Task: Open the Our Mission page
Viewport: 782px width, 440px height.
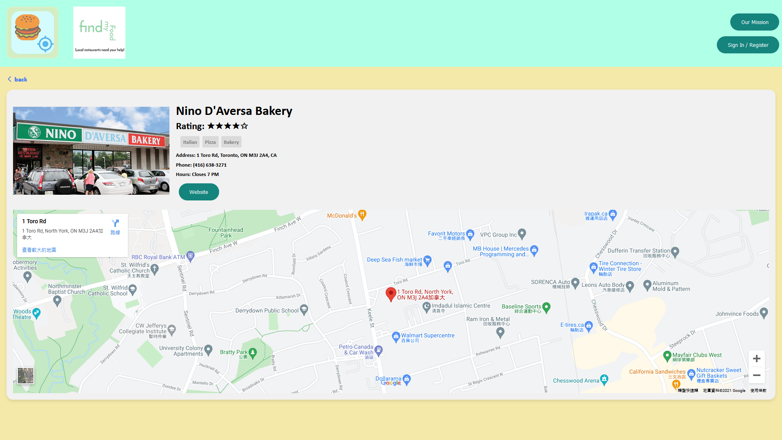Action: (x=754, y=22)
